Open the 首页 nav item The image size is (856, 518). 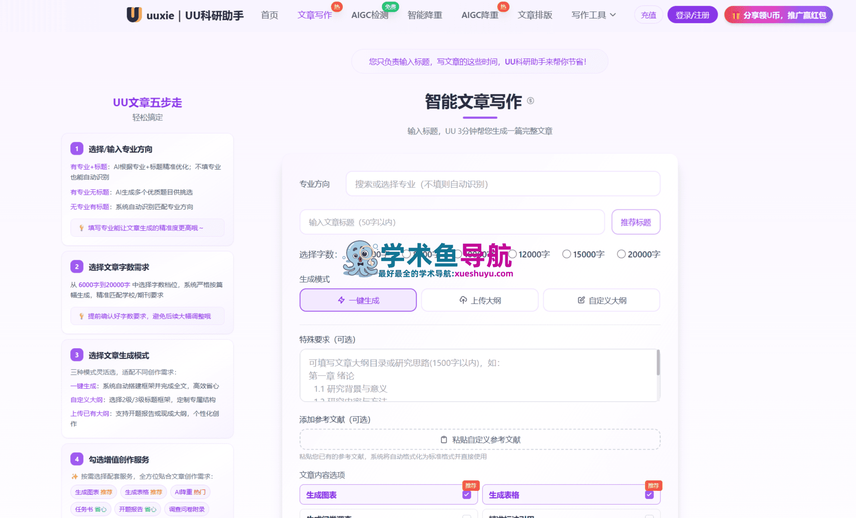(270, 15)
